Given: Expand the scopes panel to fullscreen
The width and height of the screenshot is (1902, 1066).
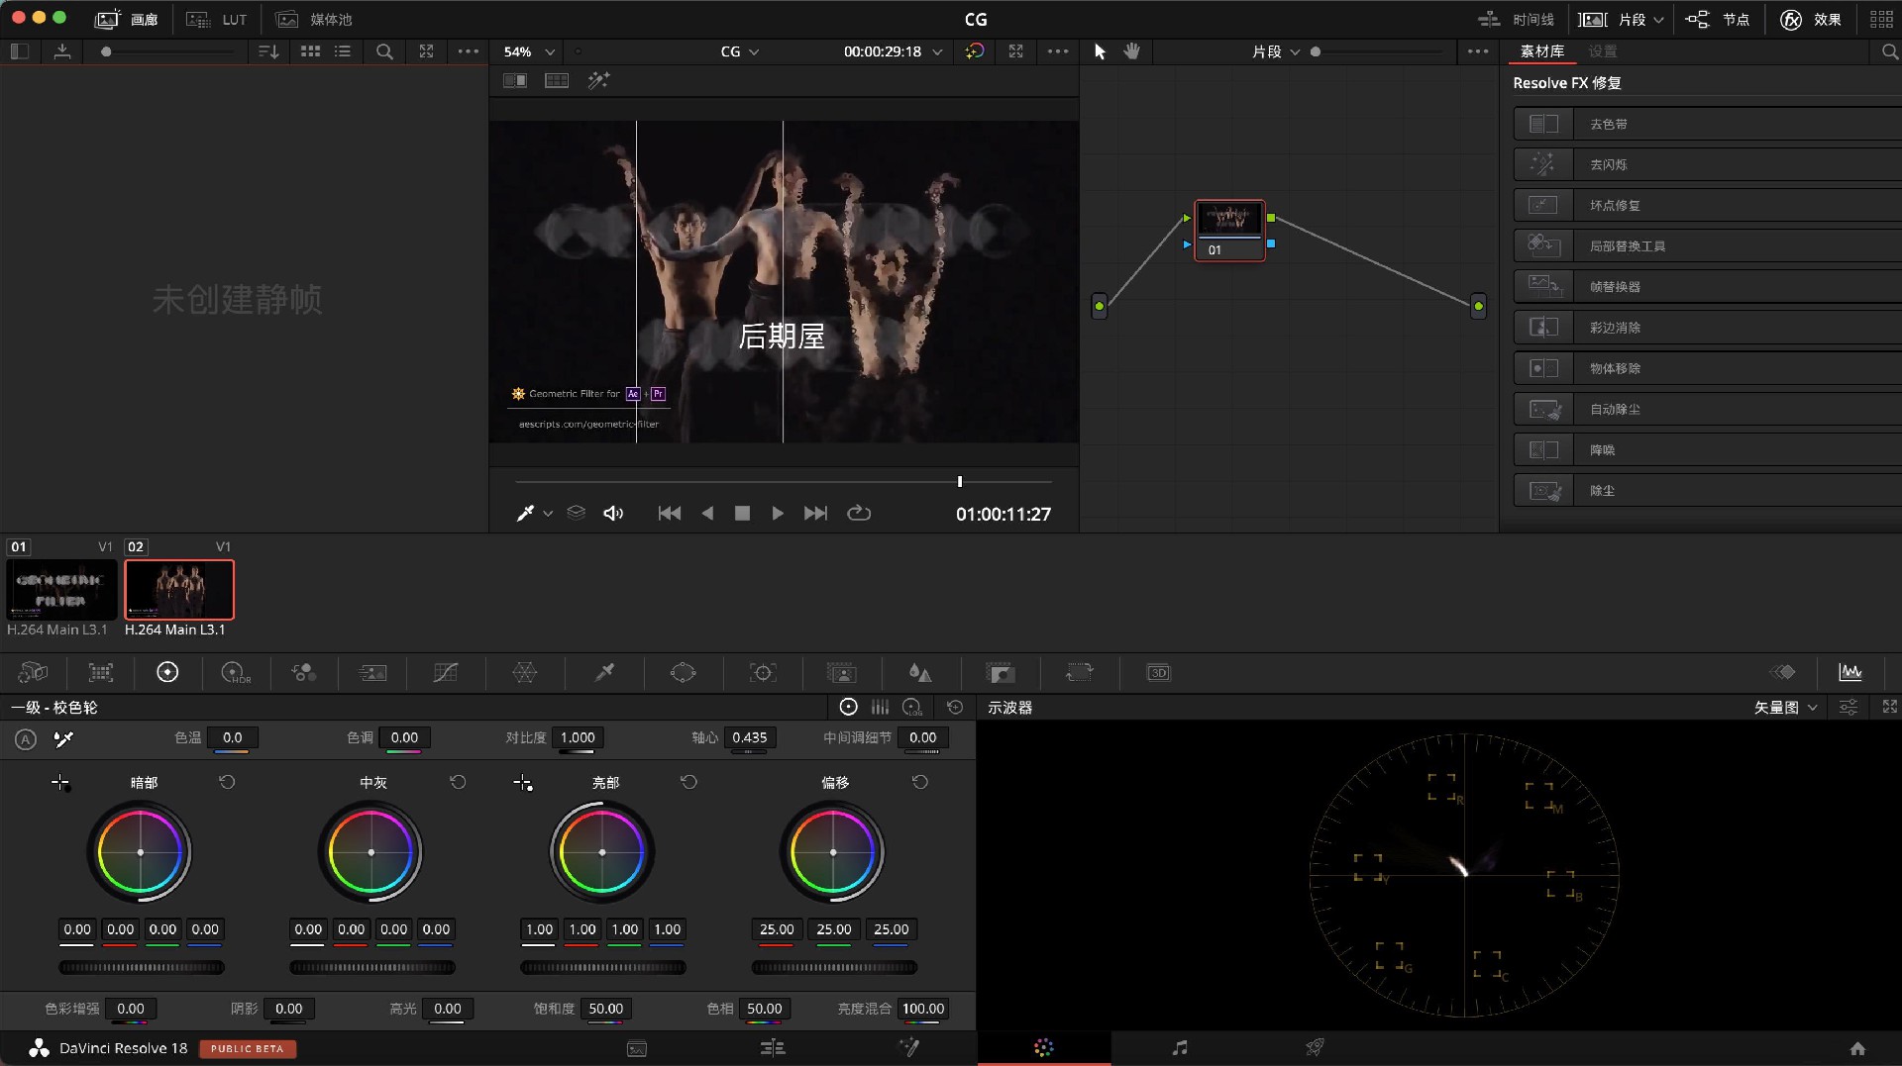Looking at the screenshot, I should coord(1889,707).
